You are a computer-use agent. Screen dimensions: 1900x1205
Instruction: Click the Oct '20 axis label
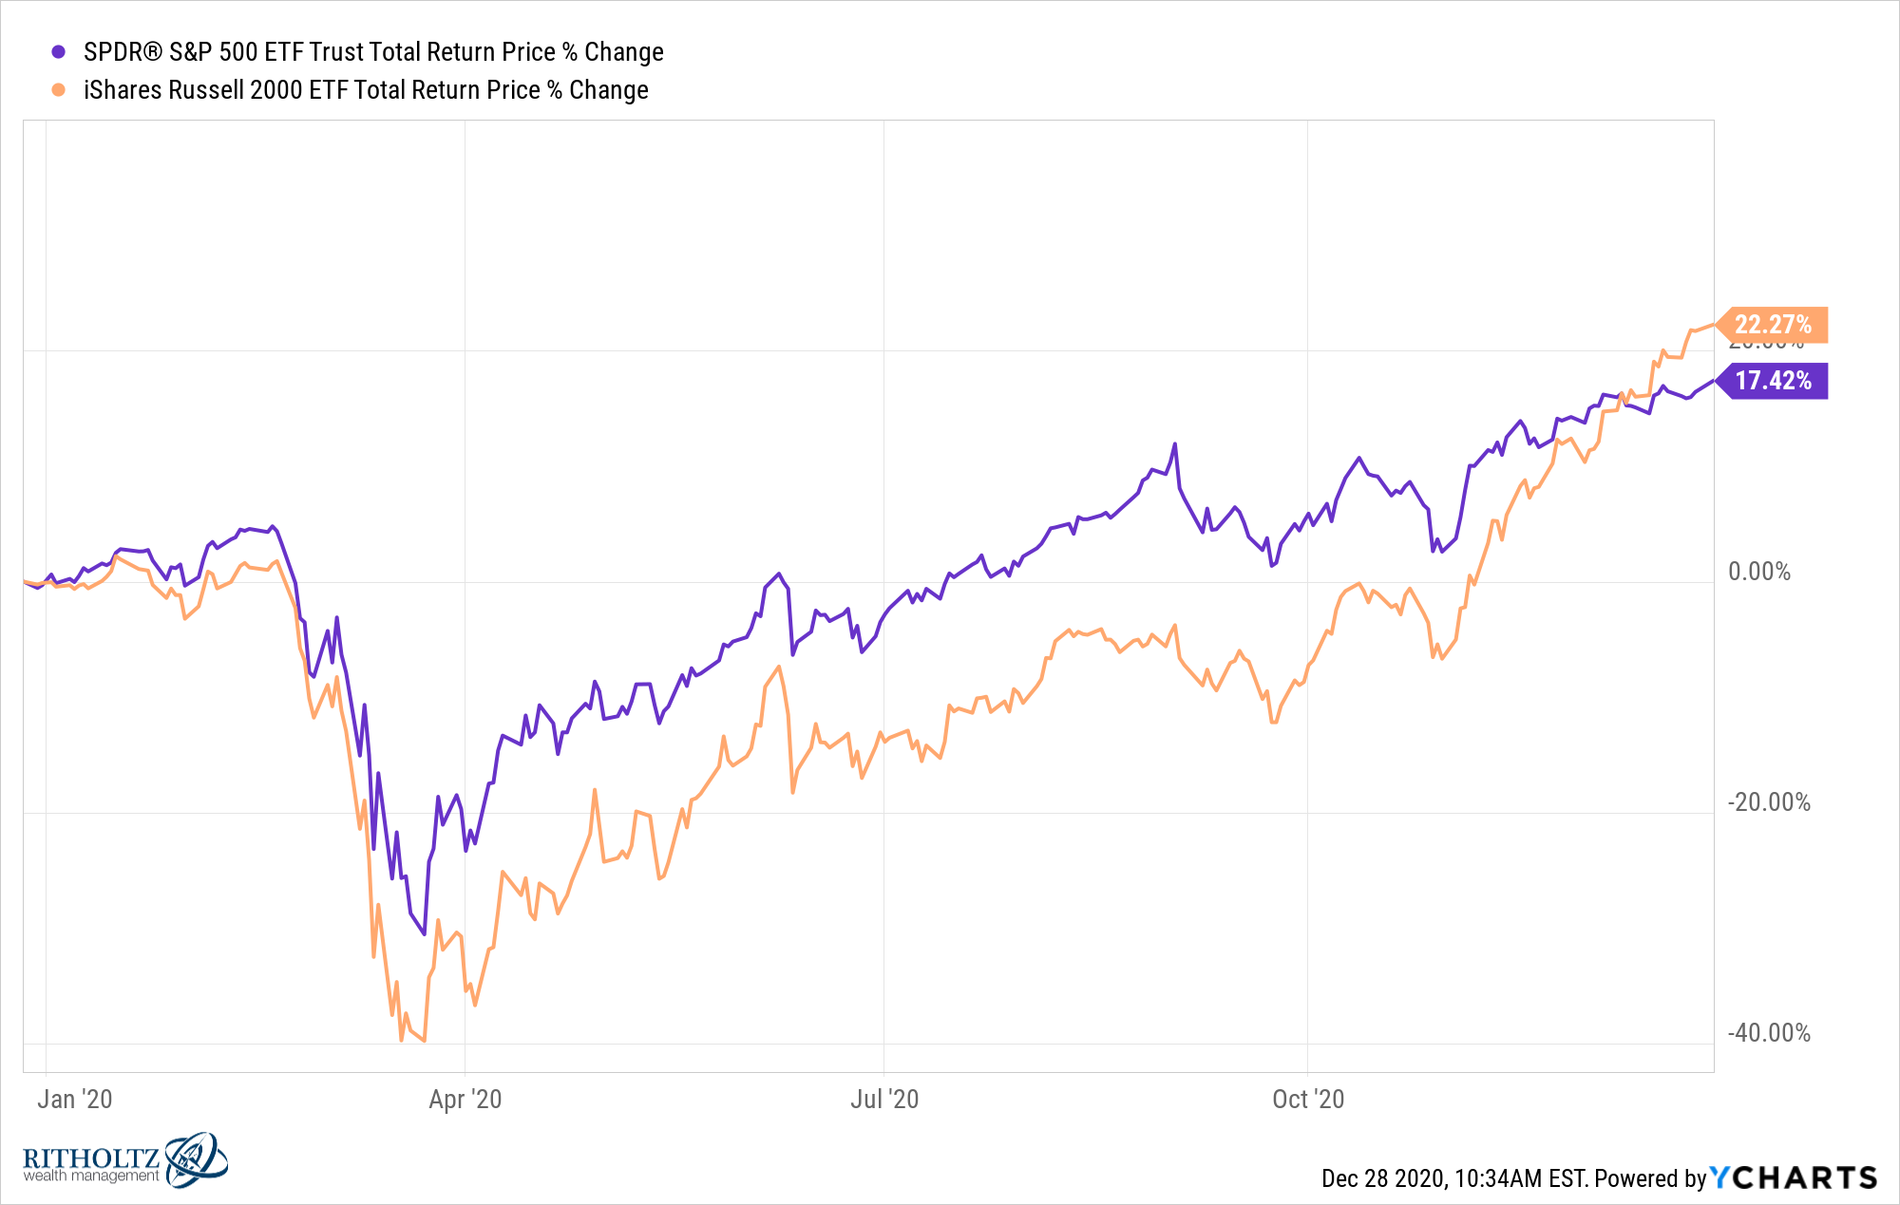(1308, 1099)
